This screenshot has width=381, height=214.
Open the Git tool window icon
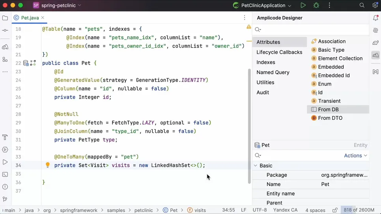click(5, 199)
